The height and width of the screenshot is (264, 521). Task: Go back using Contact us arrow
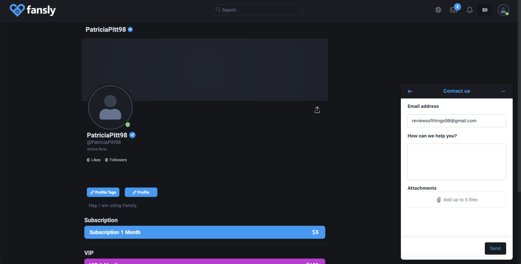tap(410, 91)
